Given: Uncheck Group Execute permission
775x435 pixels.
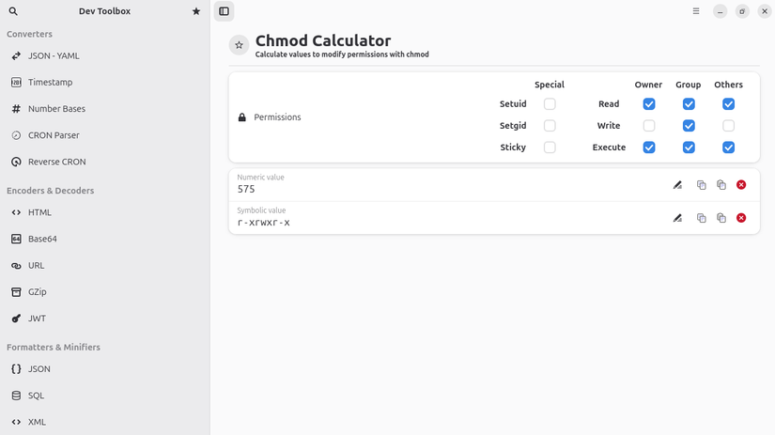Looking at the screenshot, I should click(x=689, y=148).
